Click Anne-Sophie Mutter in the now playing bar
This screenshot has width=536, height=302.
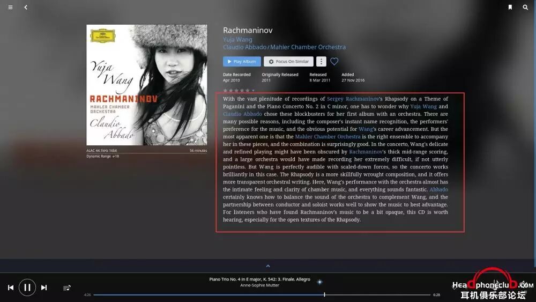[x=259, y=285]
